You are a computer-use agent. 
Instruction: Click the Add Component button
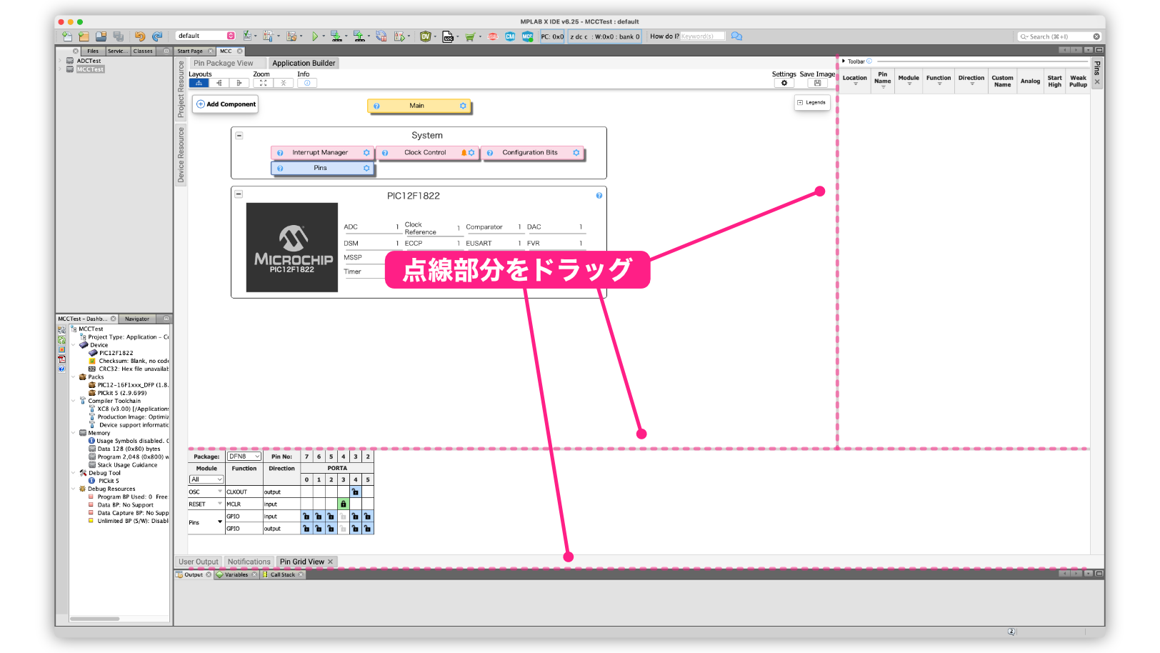226,104
